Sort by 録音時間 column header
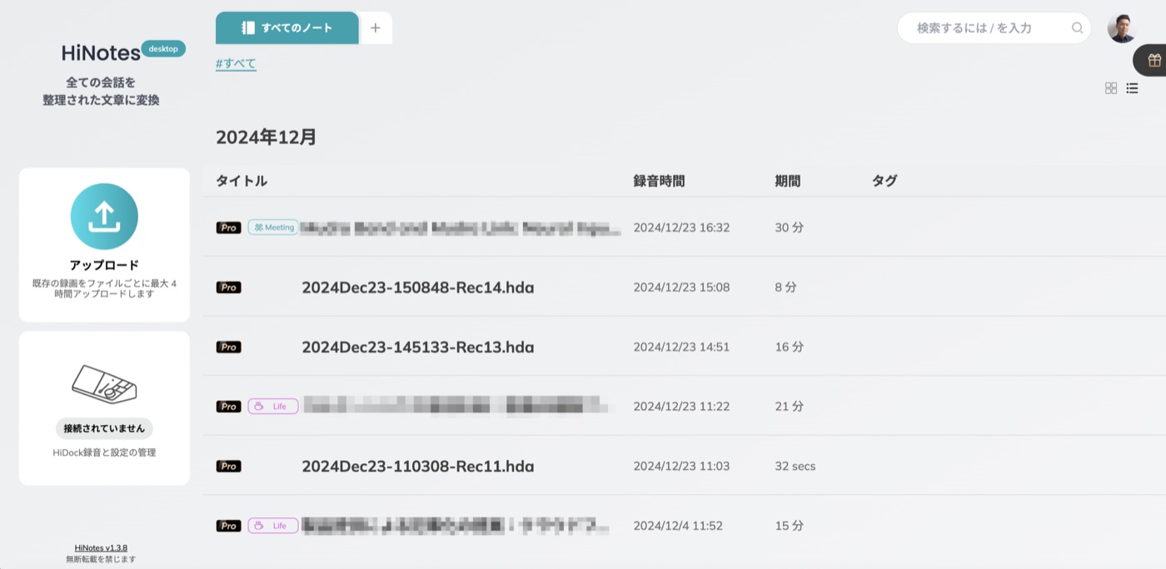Viewport: 1166px width, 569px height. click(x=659, y=181)
